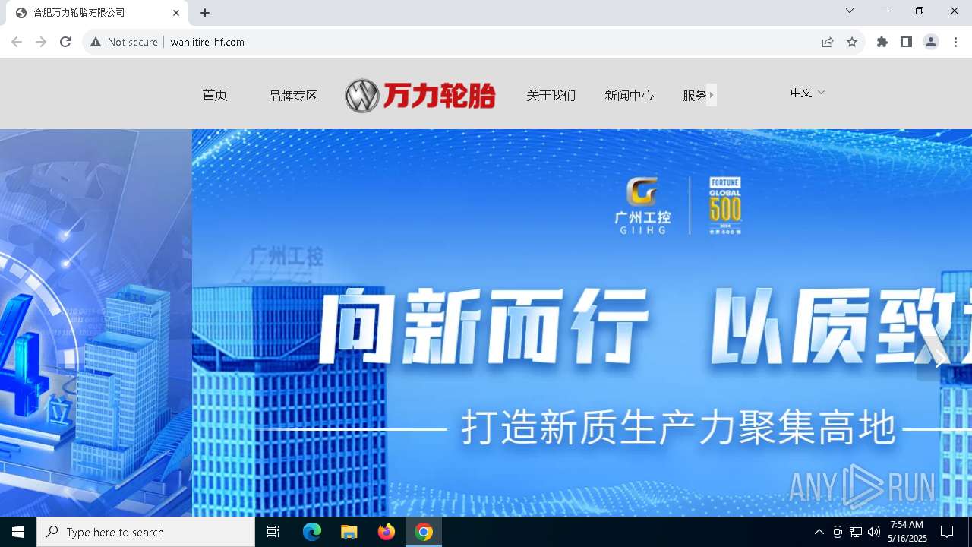The width and height of the screenshot is (972, 547).
Task: Click the Type here to search box
Action: tap(146, 532)
